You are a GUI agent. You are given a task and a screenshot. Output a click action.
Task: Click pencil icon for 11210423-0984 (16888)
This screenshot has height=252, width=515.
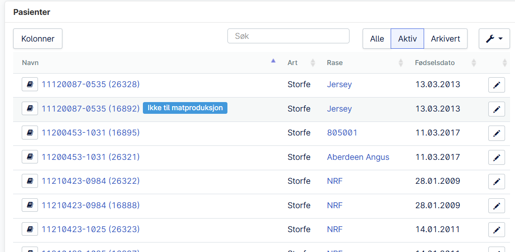[496, 206]
